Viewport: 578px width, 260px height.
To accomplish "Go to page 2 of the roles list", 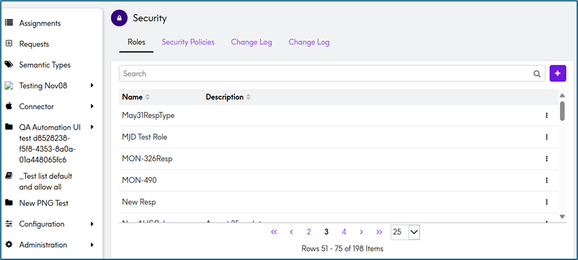I will tap(309, 232).
